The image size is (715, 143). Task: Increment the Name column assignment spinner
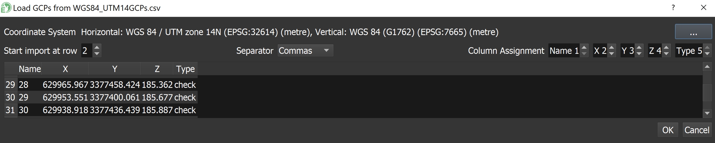[584, 47]
